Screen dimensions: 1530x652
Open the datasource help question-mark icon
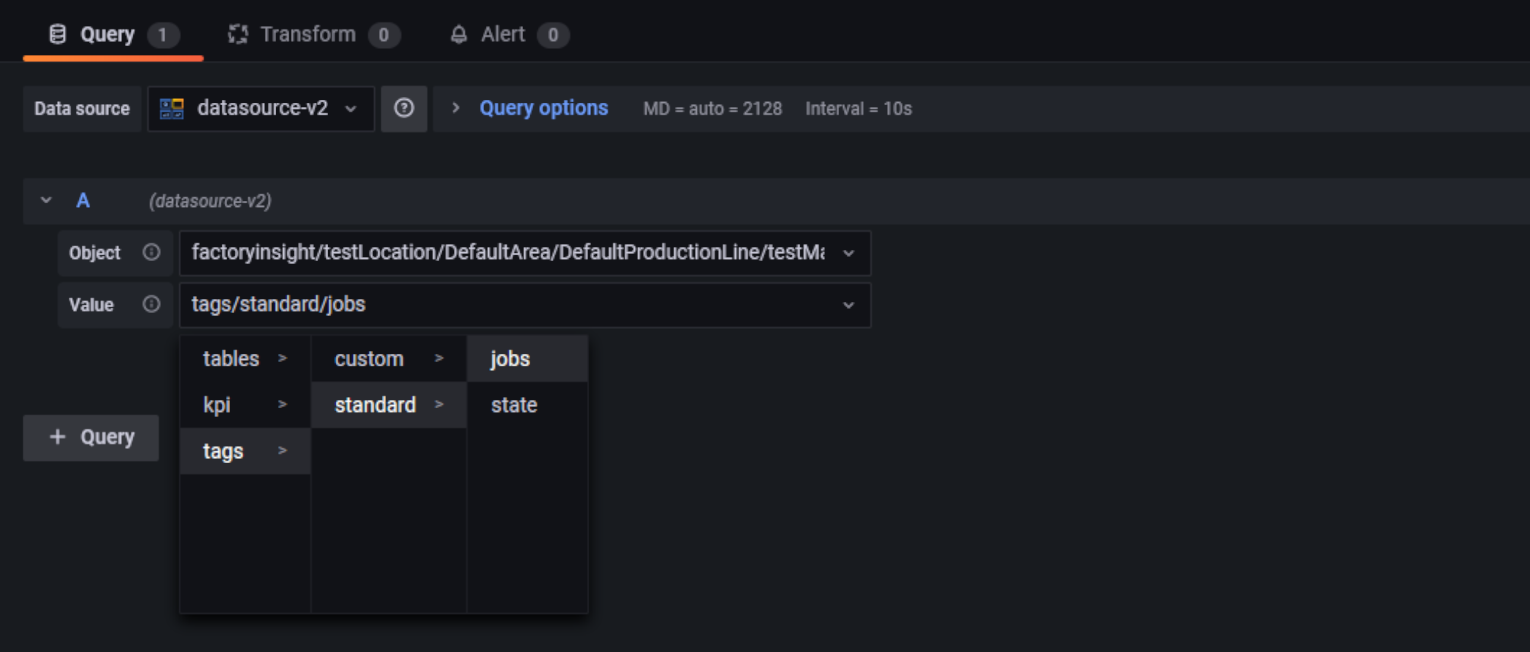404,108
